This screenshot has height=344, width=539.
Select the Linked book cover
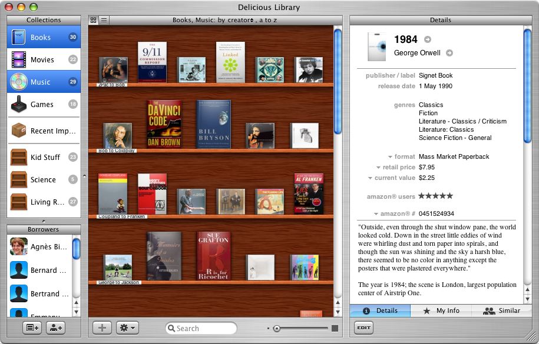point(230,62)
